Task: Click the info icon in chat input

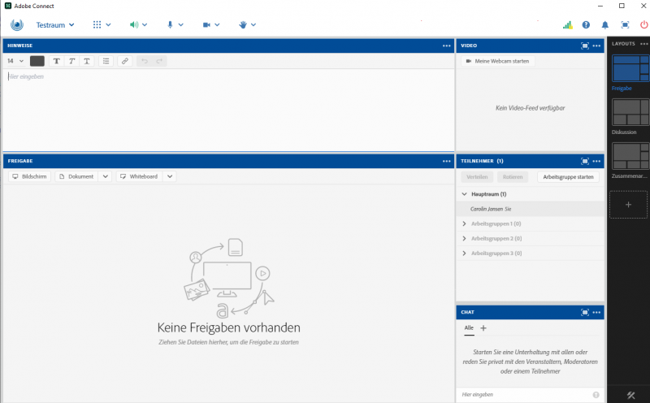Action: pyautogui.click(x=596, y=395)
